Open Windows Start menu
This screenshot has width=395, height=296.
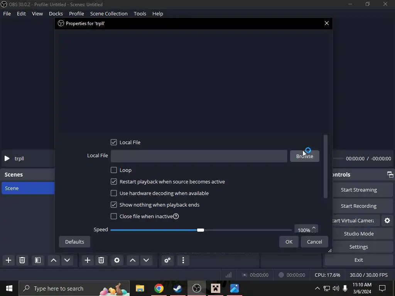[9, 288]
